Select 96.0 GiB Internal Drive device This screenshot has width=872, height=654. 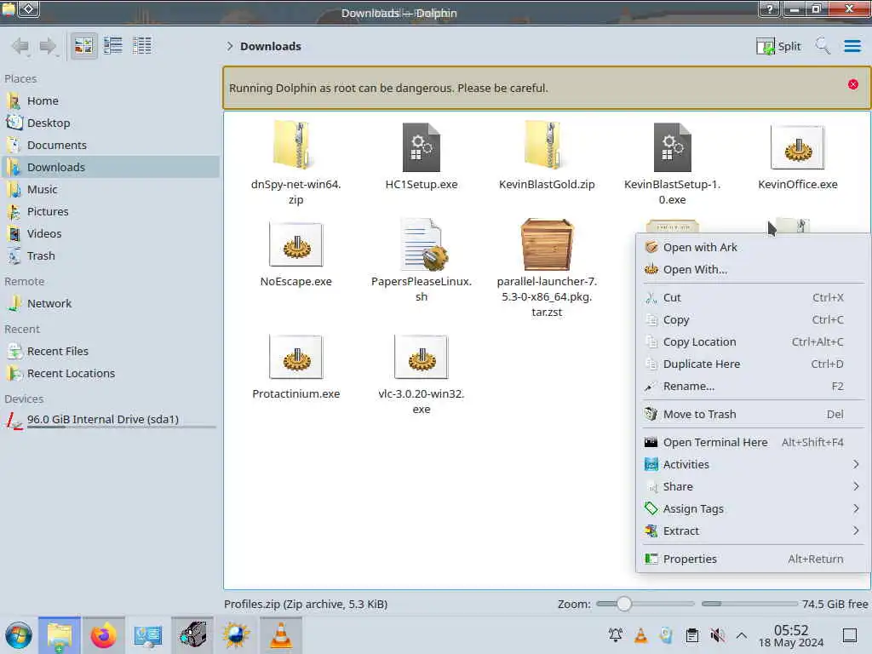click(x=110, y=420)
